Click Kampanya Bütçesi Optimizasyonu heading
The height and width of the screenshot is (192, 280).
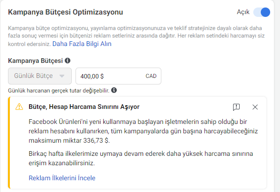[66, 12]
